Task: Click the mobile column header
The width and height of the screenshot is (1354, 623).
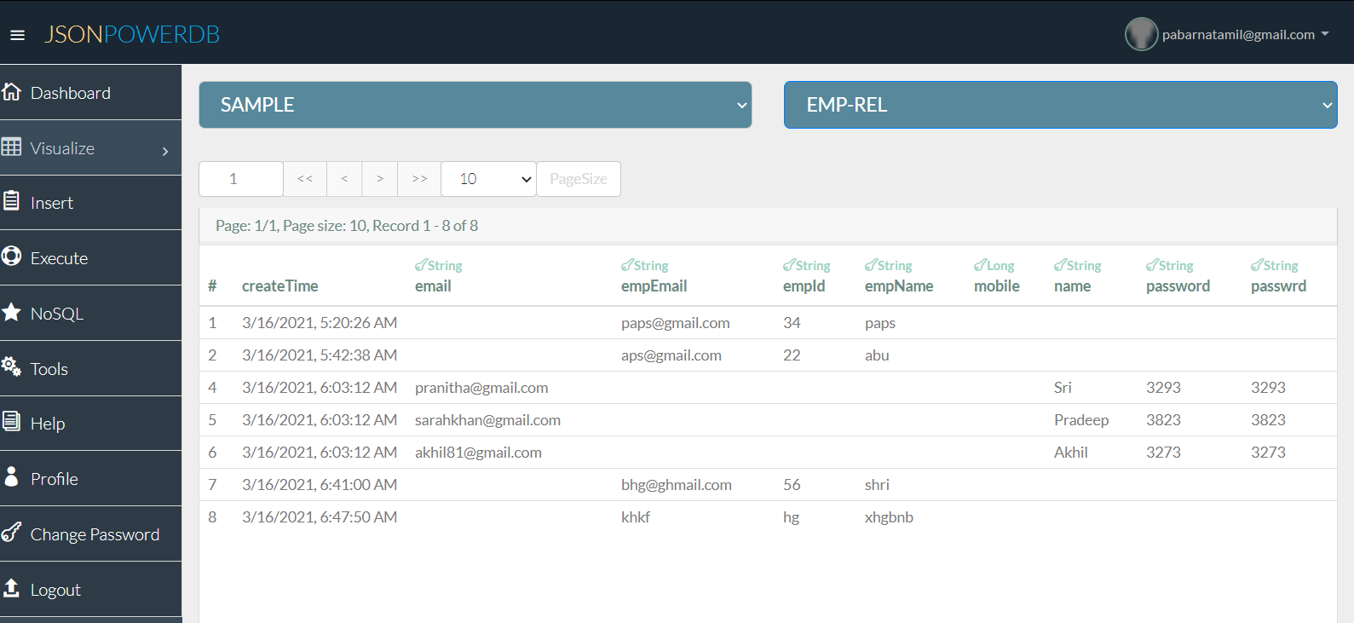Action: (x=997, y=286)
